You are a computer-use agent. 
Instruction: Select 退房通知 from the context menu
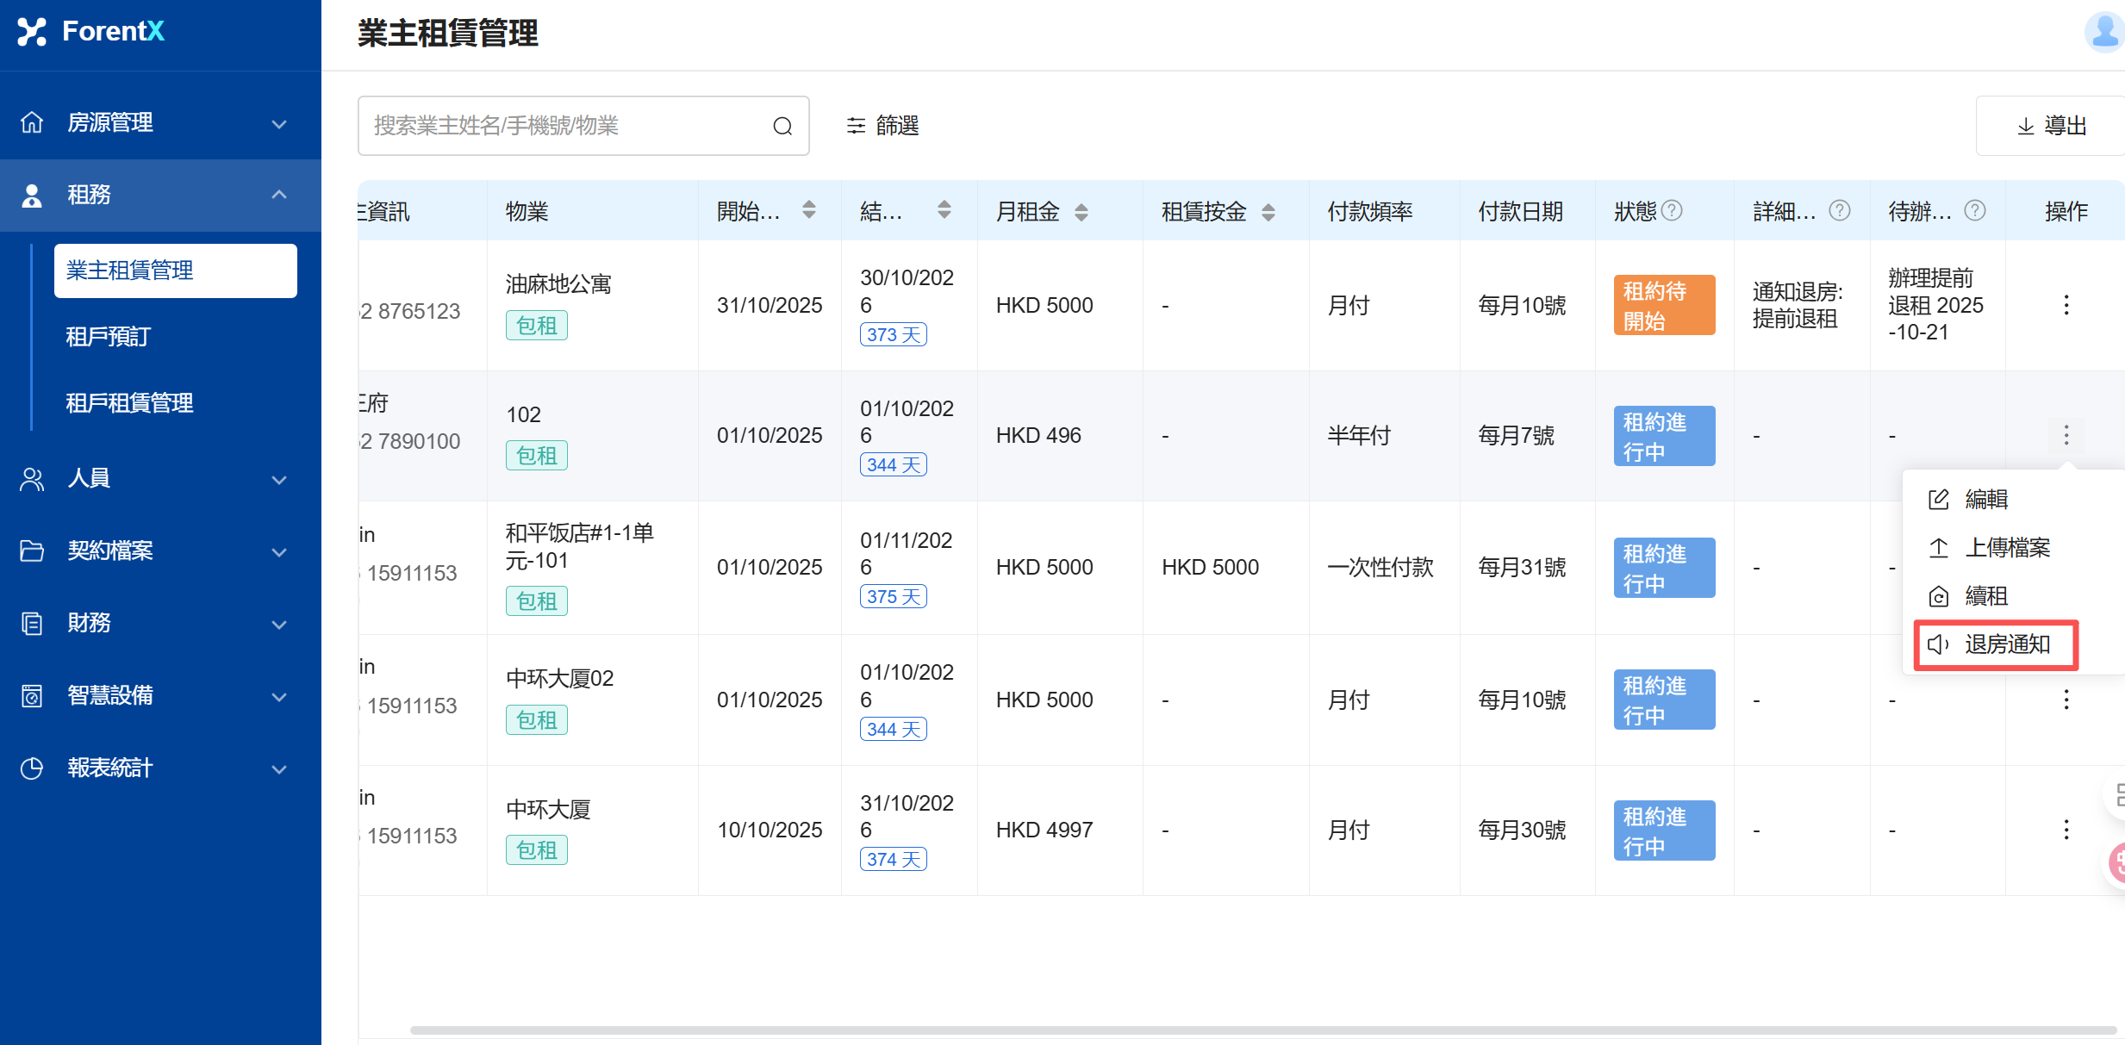pos(2005,644)
